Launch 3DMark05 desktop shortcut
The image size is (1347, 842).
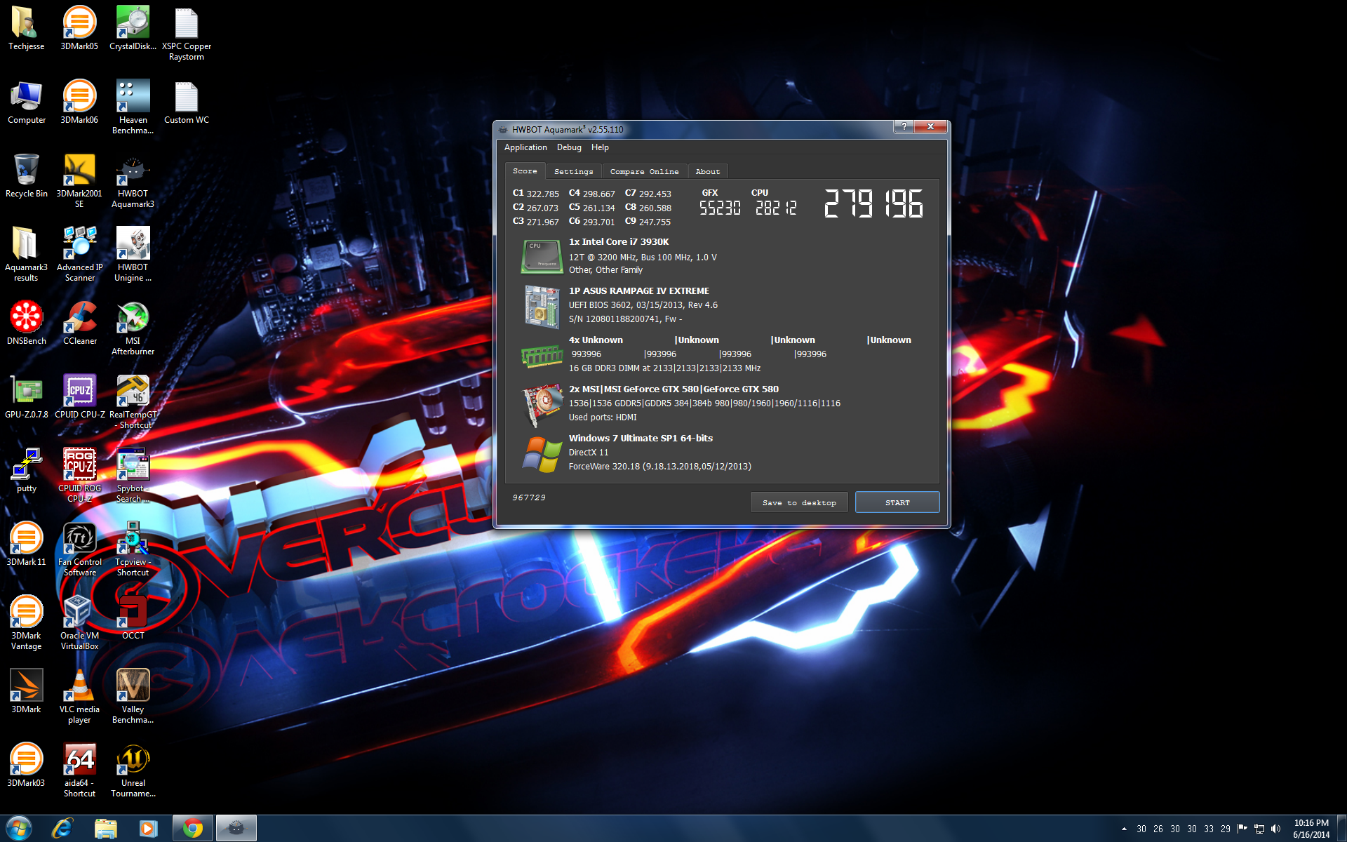[79, 28]
